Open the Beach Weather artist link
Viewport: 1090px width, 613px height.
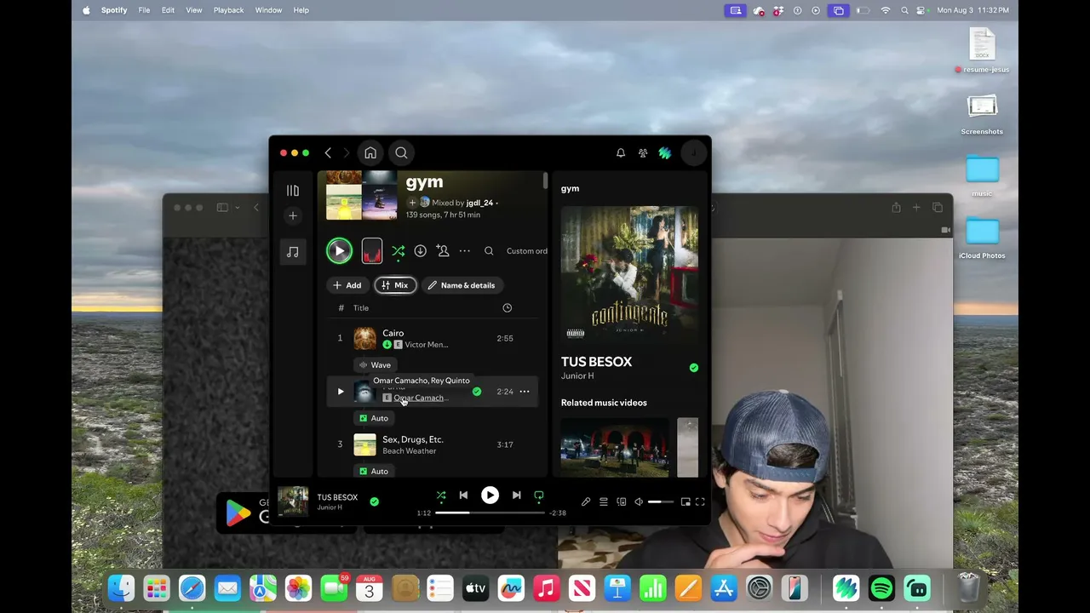pyautogui.click(x=410, y=451)
